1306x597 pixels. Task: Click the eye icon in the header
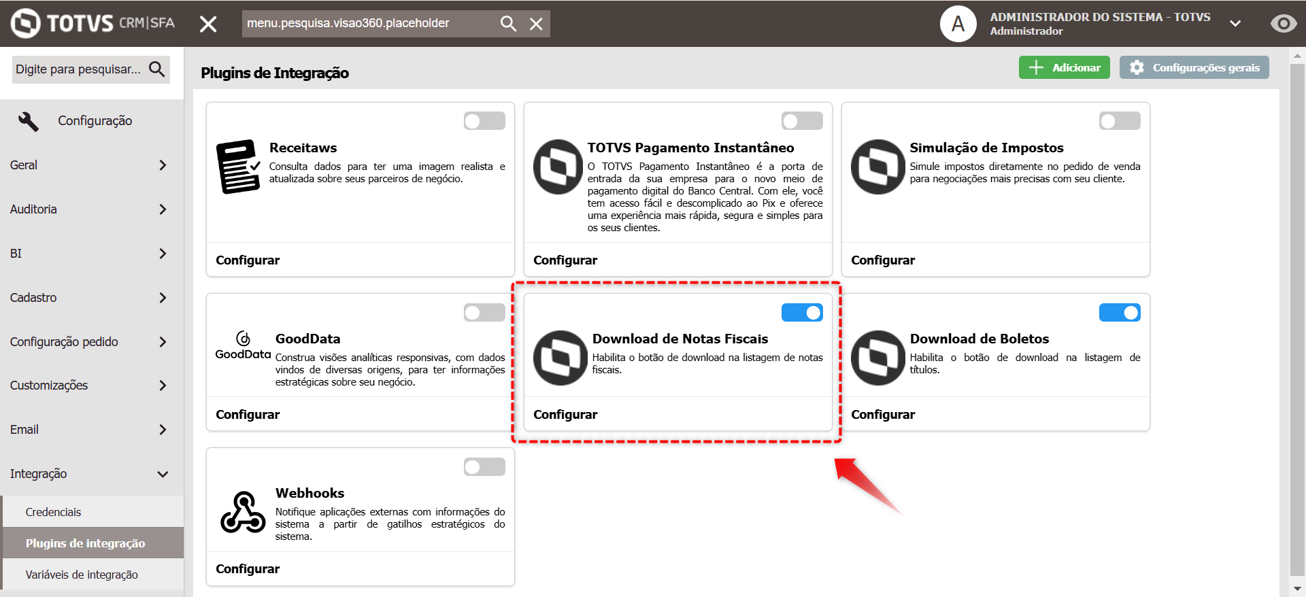(1283, 24)
